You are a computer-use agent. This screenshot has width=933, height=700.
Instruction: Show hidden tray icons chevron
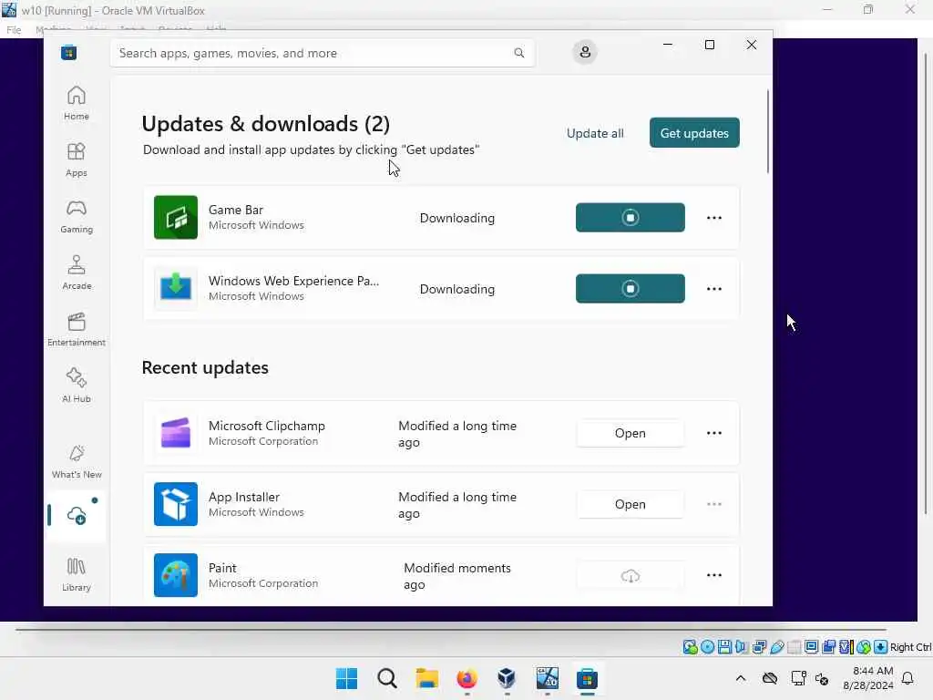(x=741, y=678)
